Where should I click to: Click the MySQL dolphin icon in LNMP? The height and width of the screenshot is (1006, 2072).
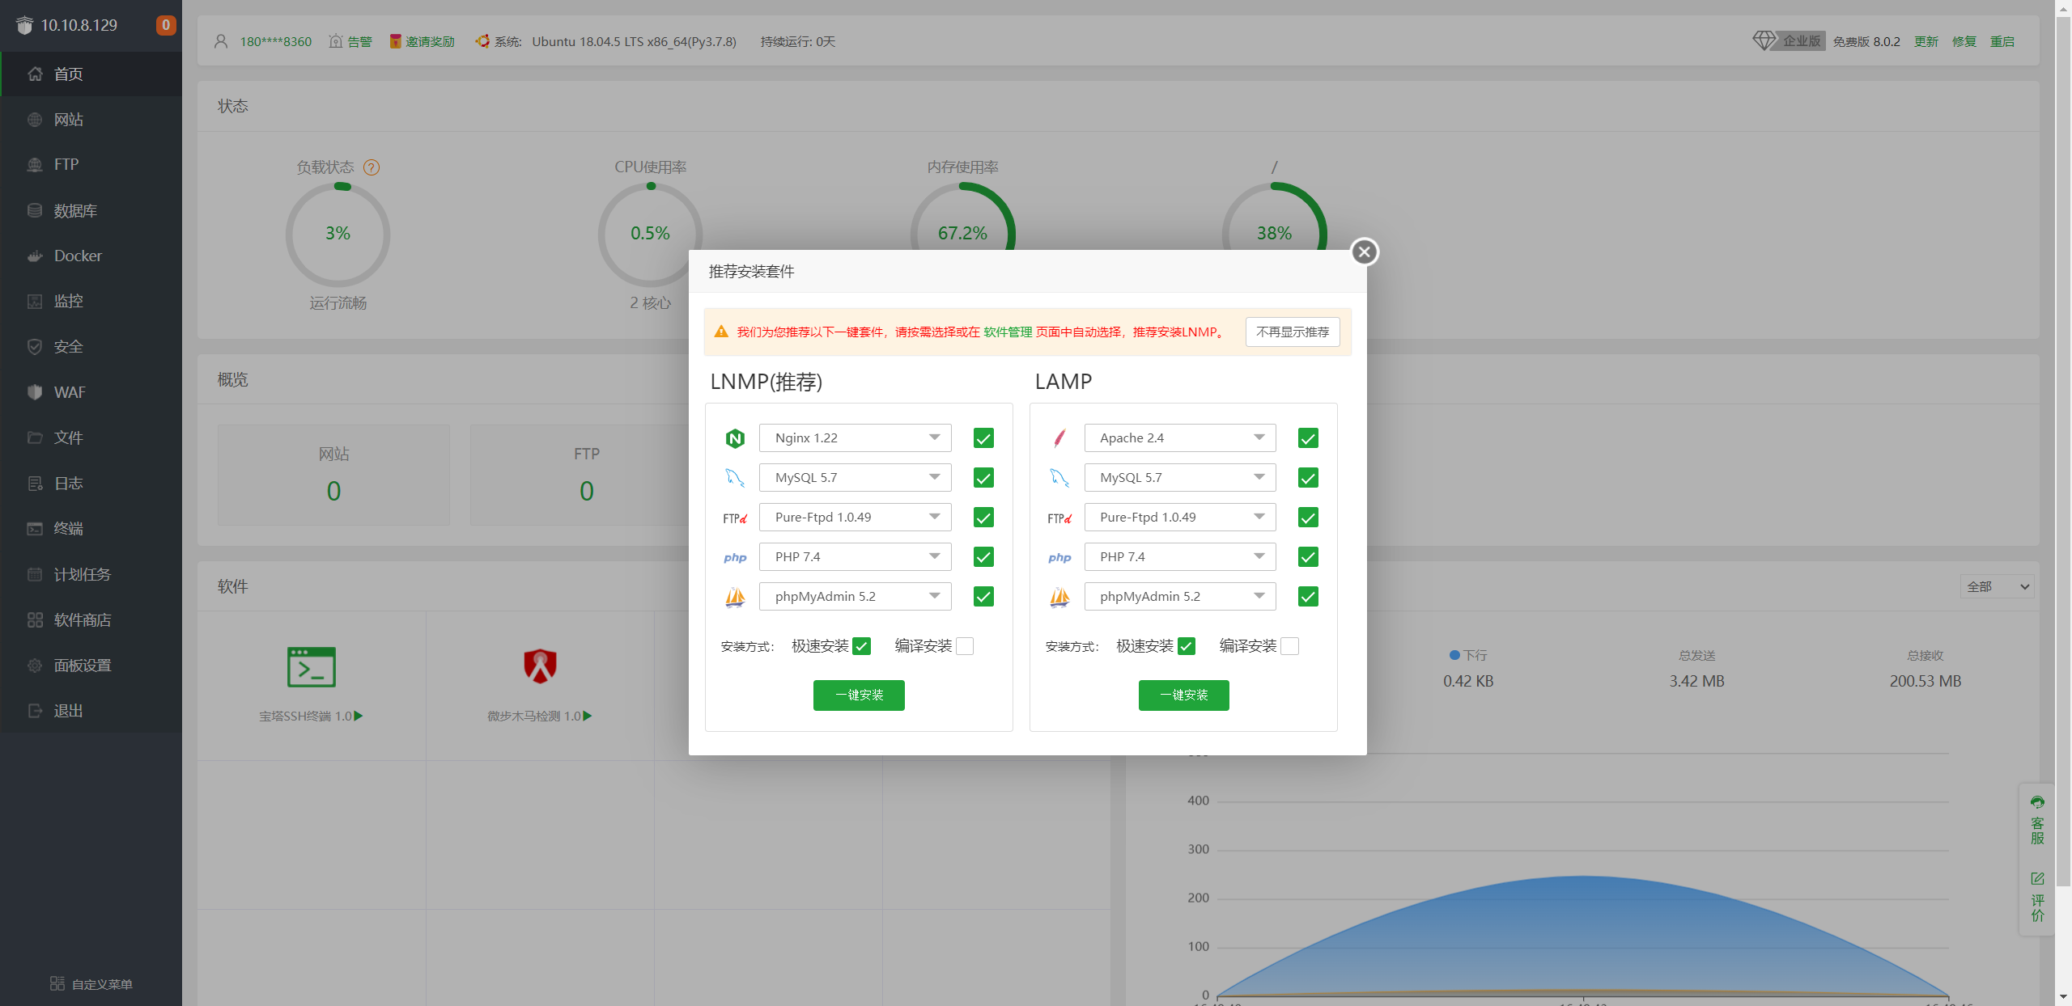(x=735, y=478)
